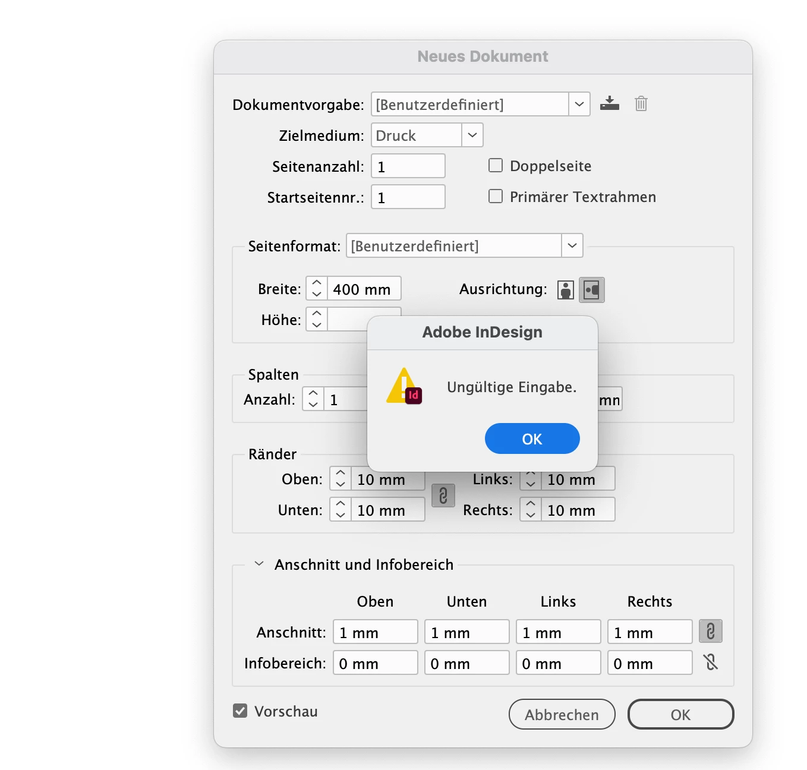
Task: Click the Spalten section heading
Action: 273,375
